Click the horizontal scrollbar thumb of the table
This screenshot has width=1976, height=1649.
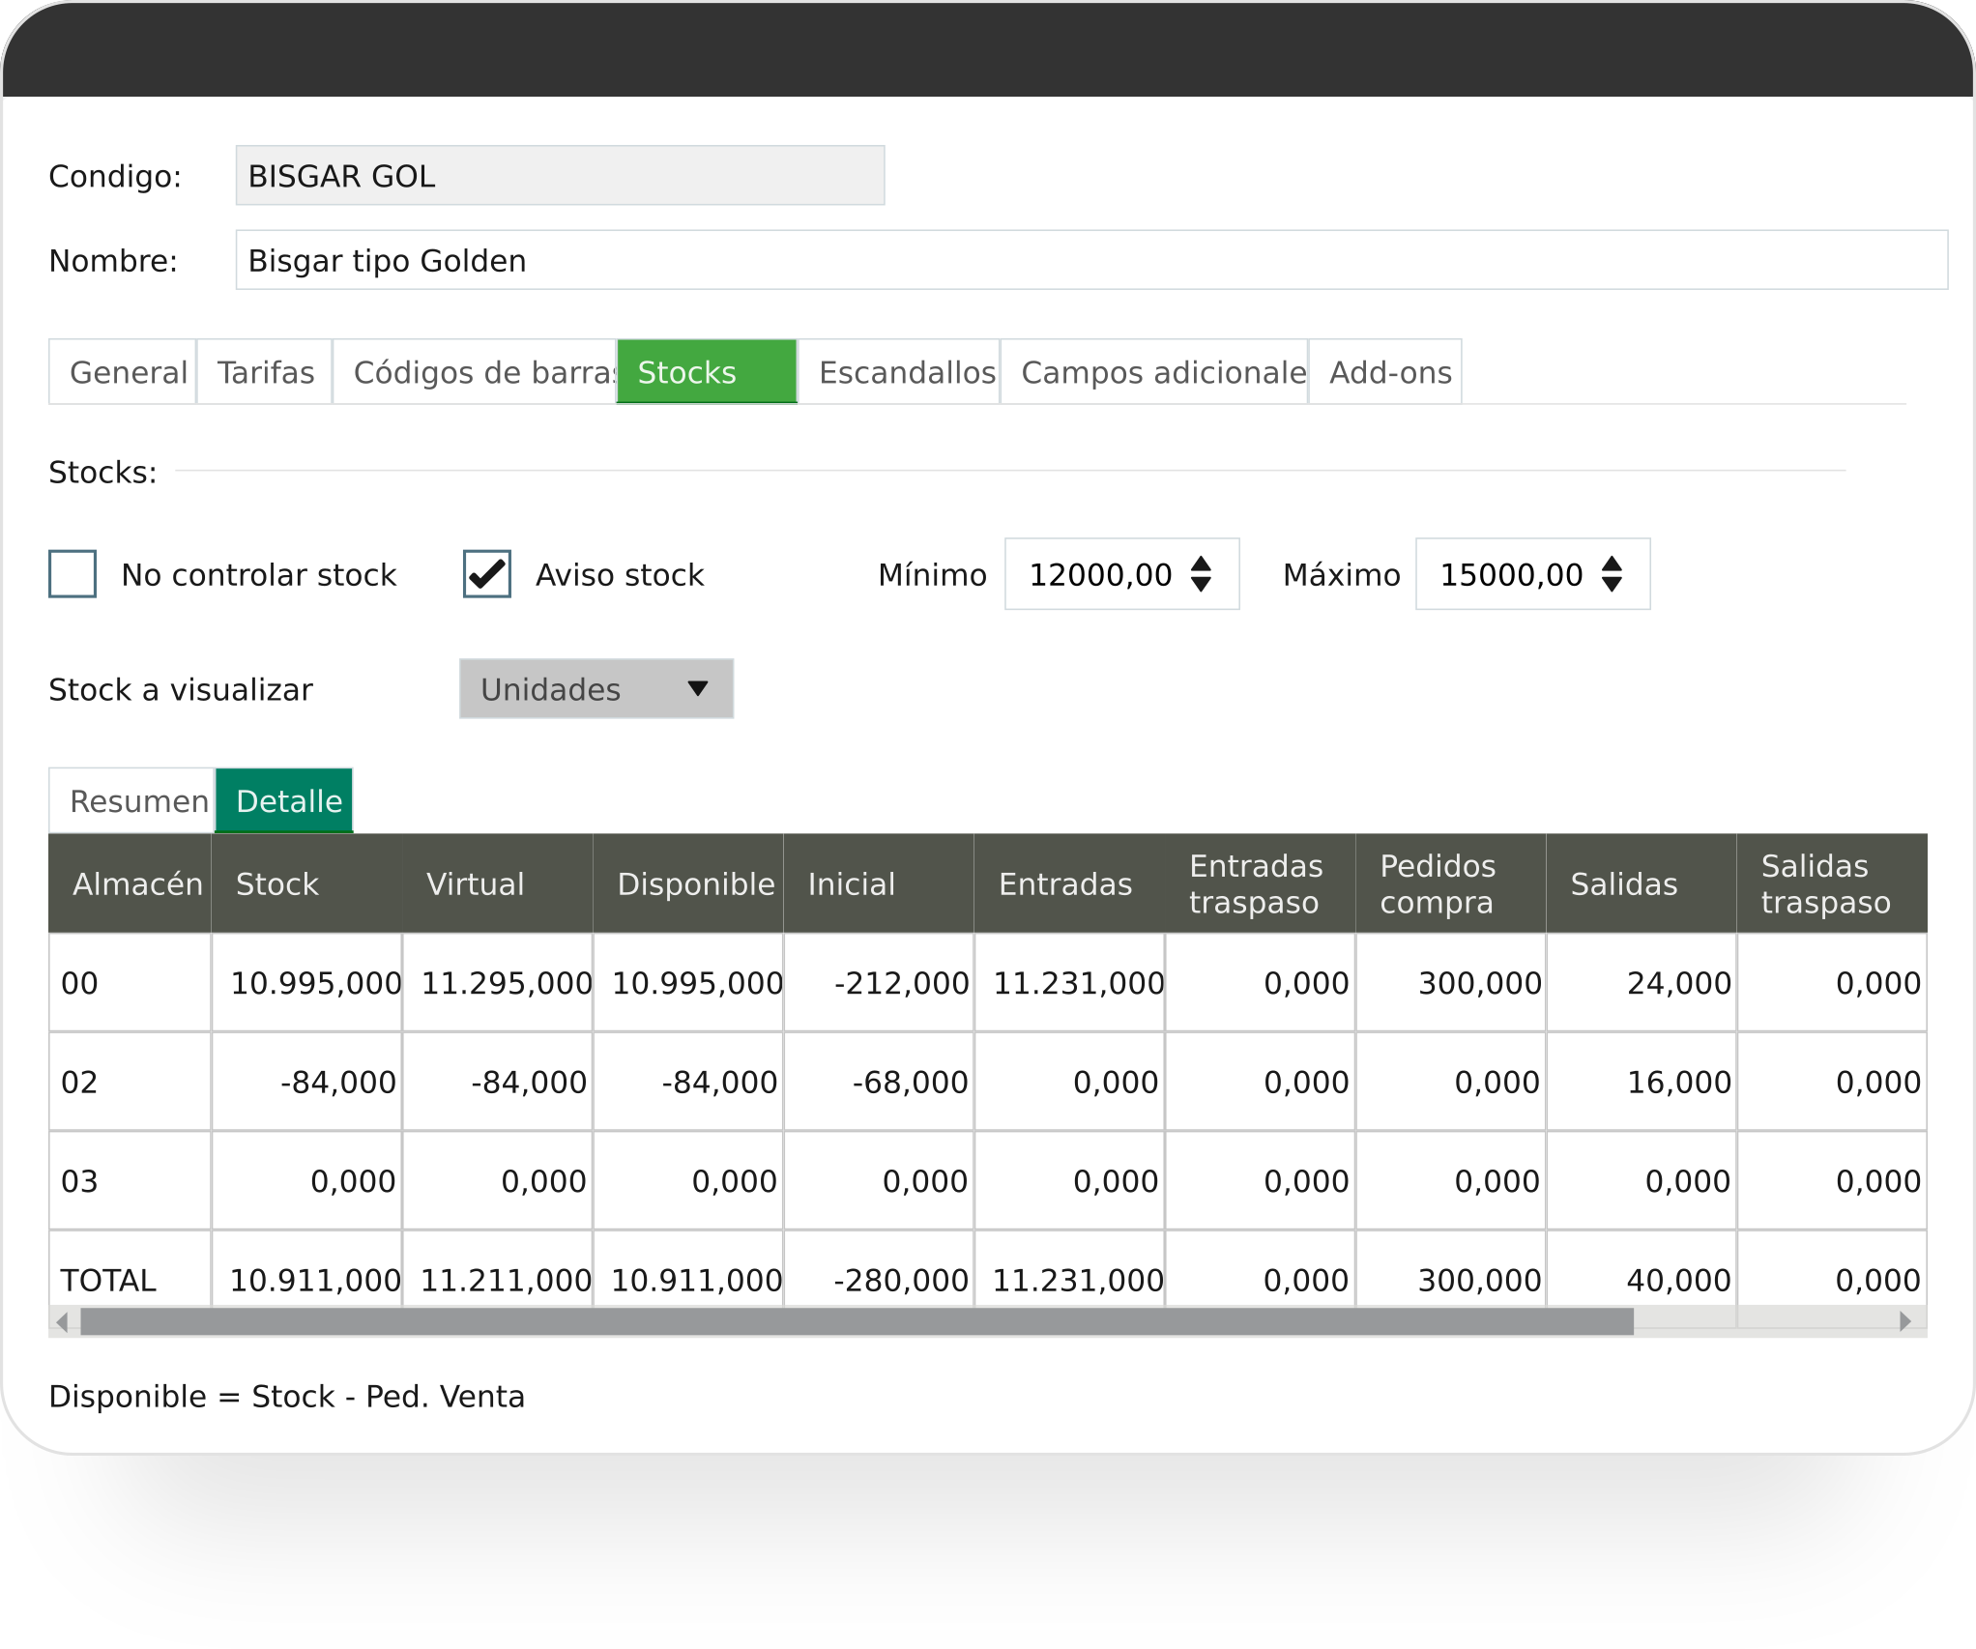(857, 1321)
